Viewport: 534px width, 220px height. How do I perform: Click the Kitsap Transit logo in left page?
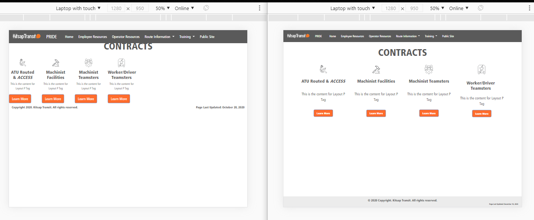tap(26, 36)
